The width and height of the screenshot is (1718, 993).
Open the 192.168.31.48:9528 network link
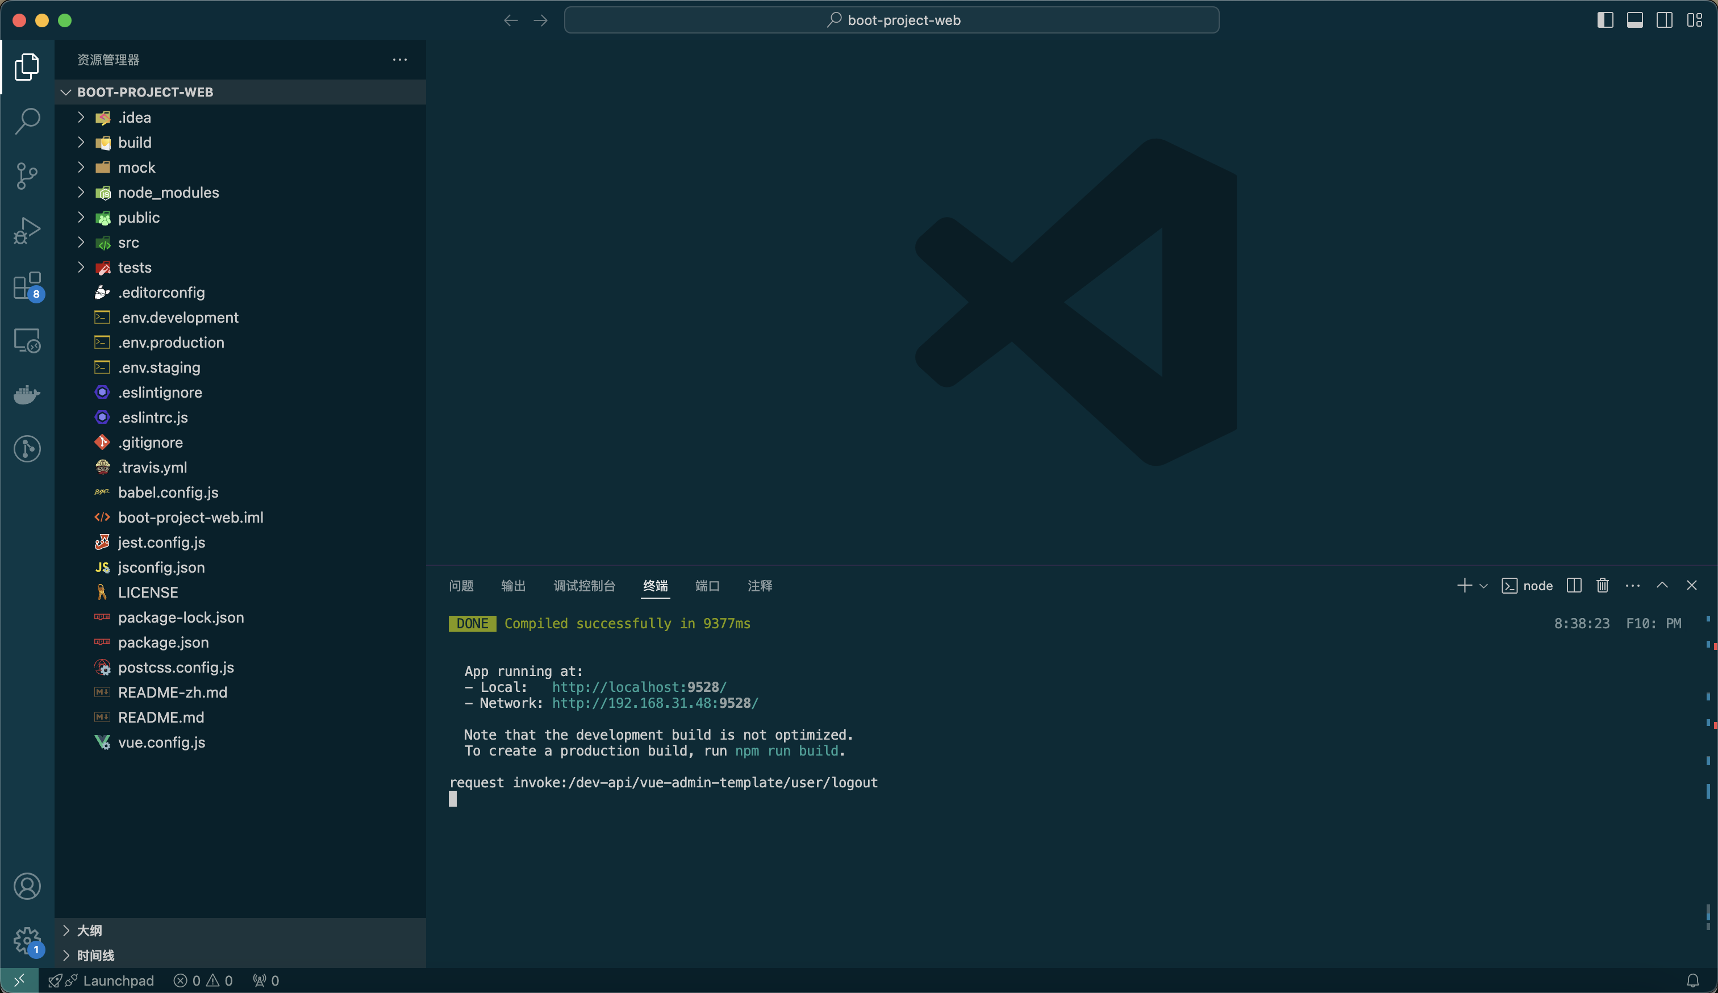pyautogui.click(x=654, y=703)
